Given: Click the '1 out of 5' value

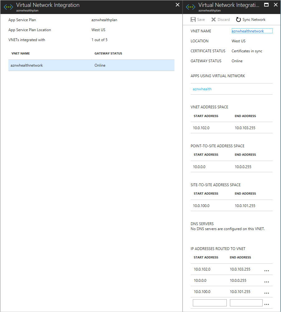Looking at the screenshot, I should tap(99, 40).
